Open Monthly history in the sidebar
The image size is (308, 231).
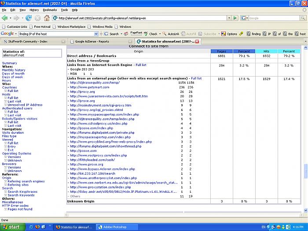coord(14,70)
